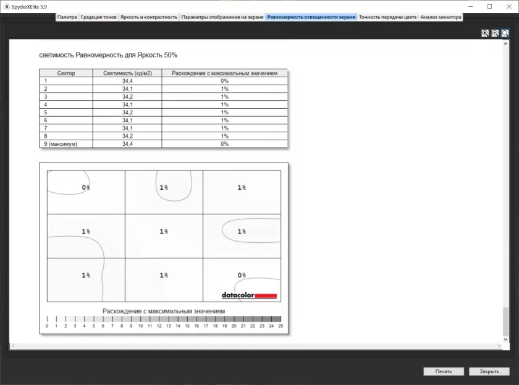
Task: Select Равномерность освещенности экрана tab
Action: pyautogui.click(x=311, y=17)
